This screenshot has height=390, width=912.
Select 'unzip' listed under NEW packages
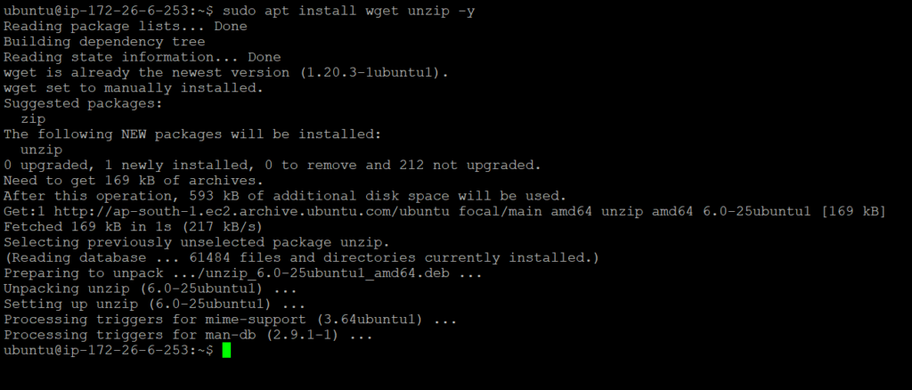pyautogui.click(x=42, y=150)
